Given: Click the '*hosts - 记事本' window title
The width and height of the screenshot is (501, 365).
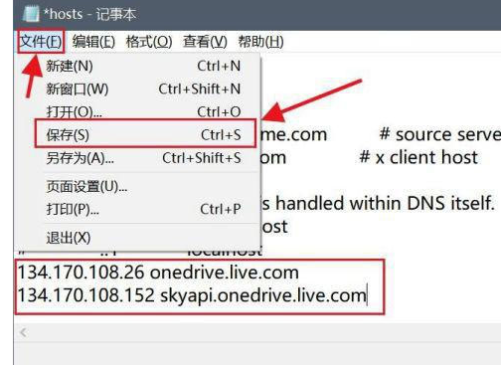Looking at the screenshot, I should pos(89,14).
